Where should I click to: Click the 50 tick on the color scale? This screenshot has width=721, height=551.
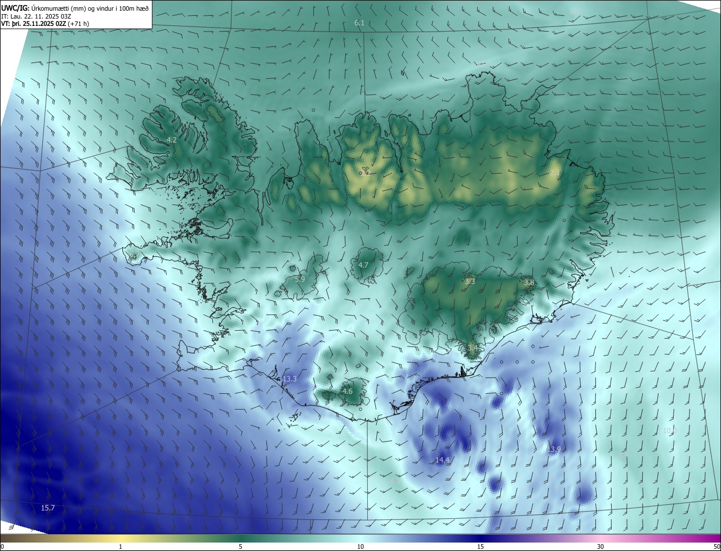(716, 546)
